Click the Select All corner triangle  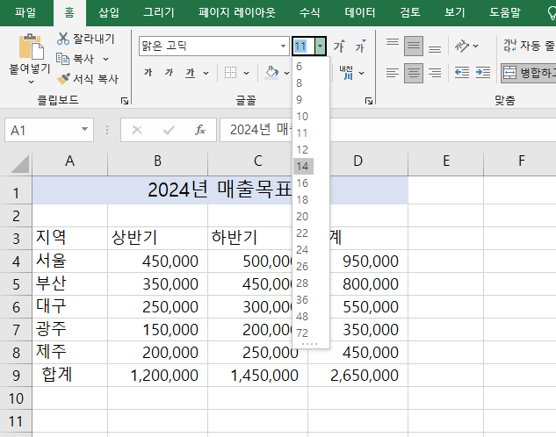pos(20,163)
